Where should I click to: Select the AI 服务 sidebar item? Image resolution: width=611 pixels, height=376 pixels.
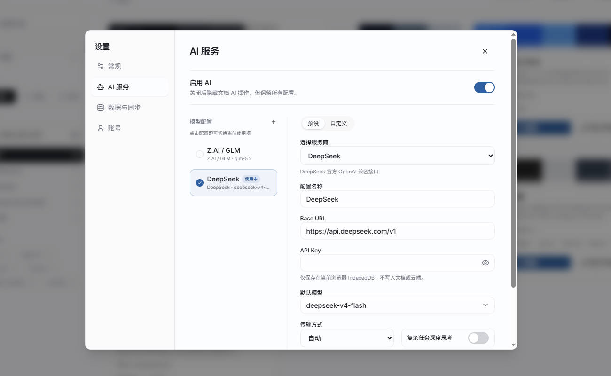tap(130, 87)
